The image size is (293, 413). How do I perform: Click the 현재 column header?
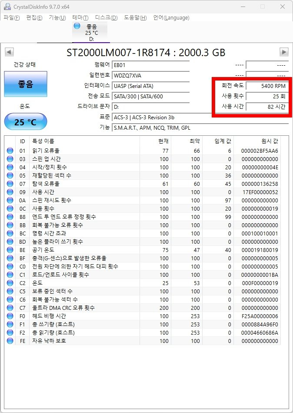pos(155,141)
